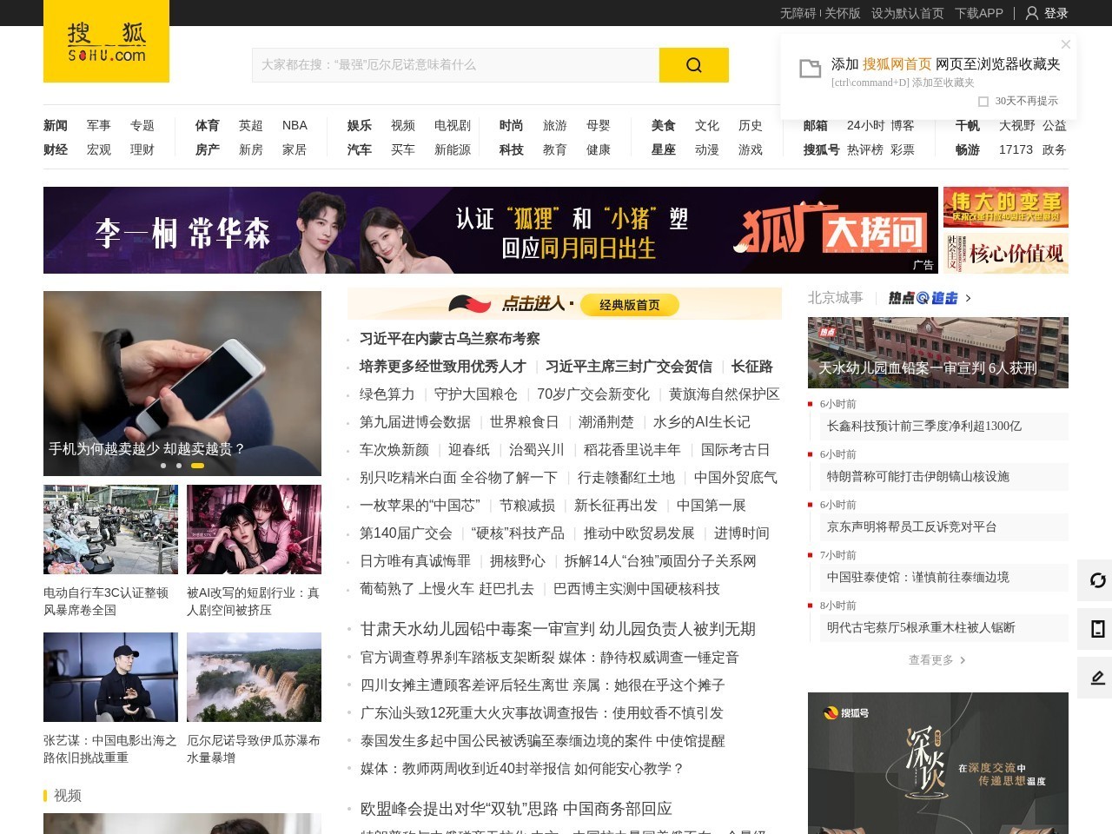
Task: Click the 搜狐号 logo on the 深谈 banner
Action: tap(845, 713)
